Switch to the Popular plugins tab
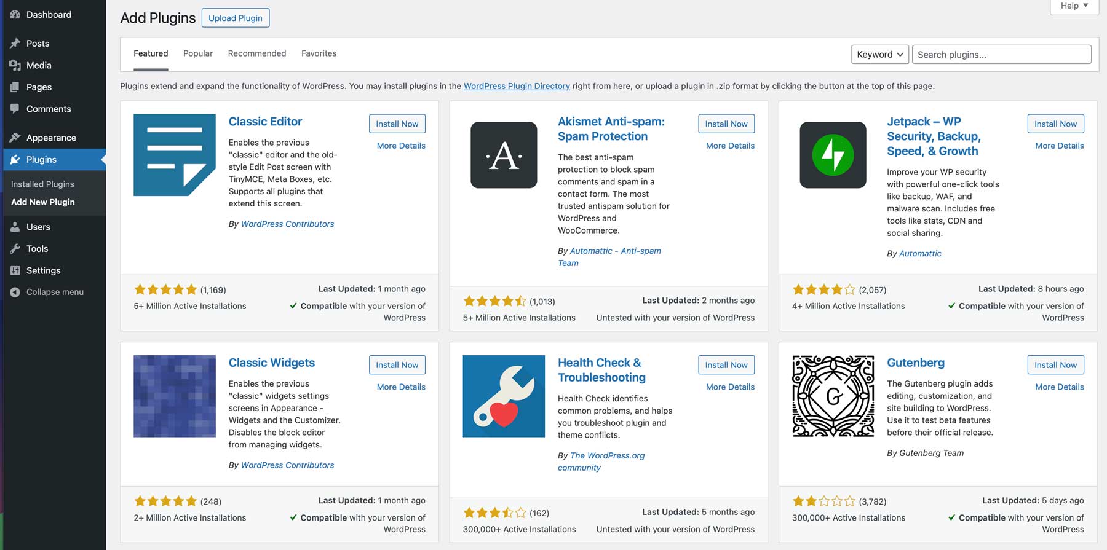1107x550 pixels. [198, 53]
